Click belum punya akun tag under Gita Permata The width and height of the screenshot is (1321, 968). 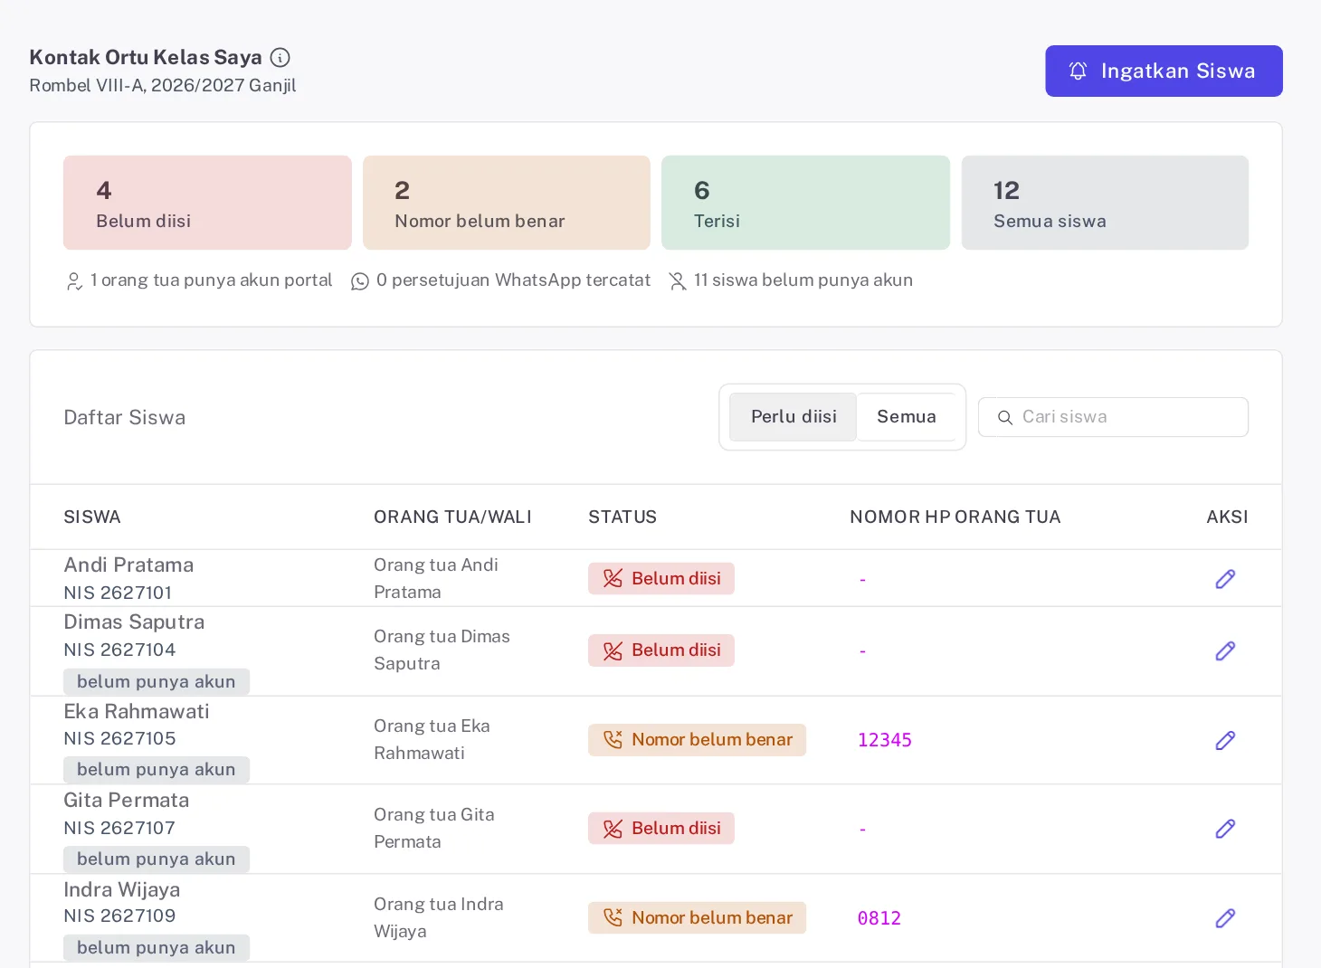(157, 859)
